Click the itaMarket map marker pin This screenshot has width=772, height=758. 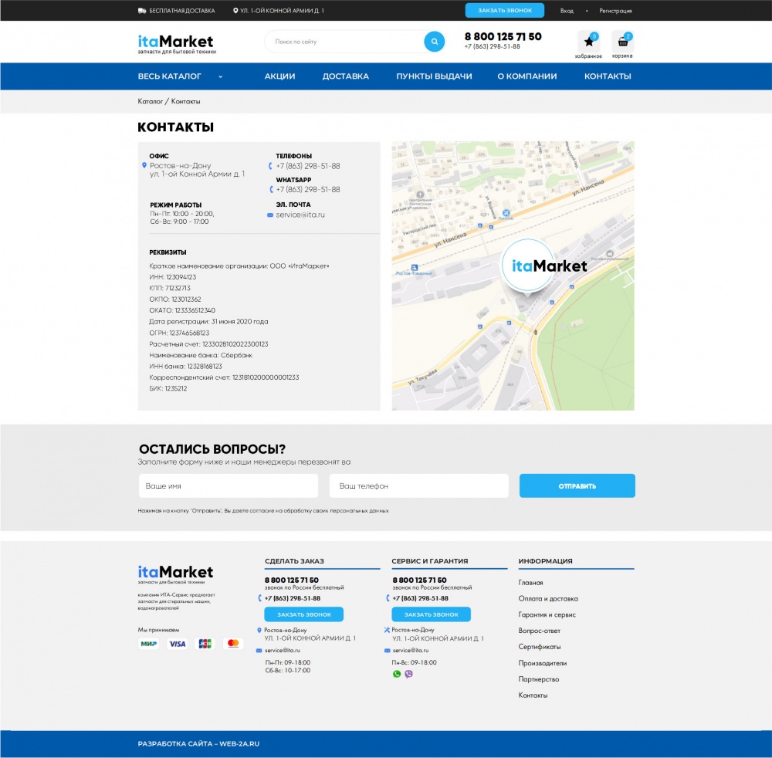coord(527,266)
